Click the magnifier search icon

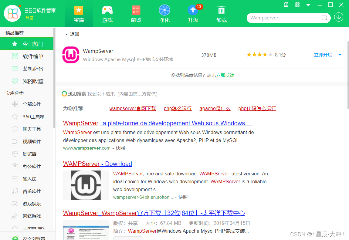324,18
